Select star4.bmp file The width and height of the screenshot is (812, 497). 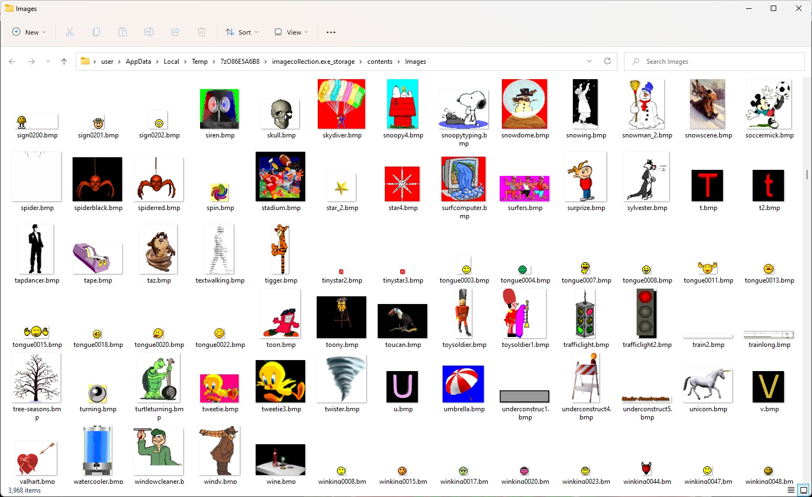402,184
